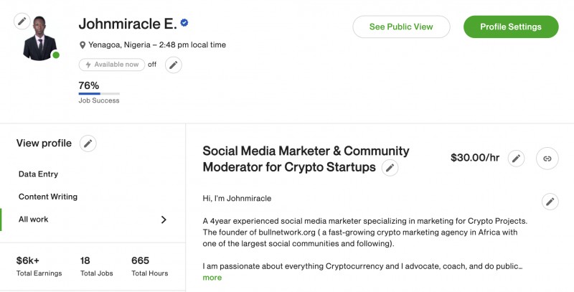Expand the overview with 'more' link
This screenshot has width=574, height=292.
pyautogui.click(x=212, y=278)
